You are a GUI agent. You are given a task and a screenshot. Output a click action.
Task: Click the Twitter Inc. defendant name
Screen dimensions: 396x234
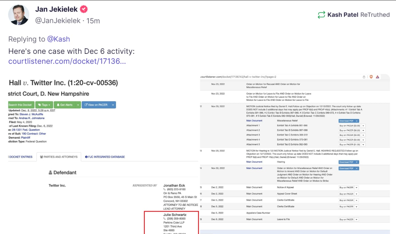pyautogui.click(x=57, y=185)
